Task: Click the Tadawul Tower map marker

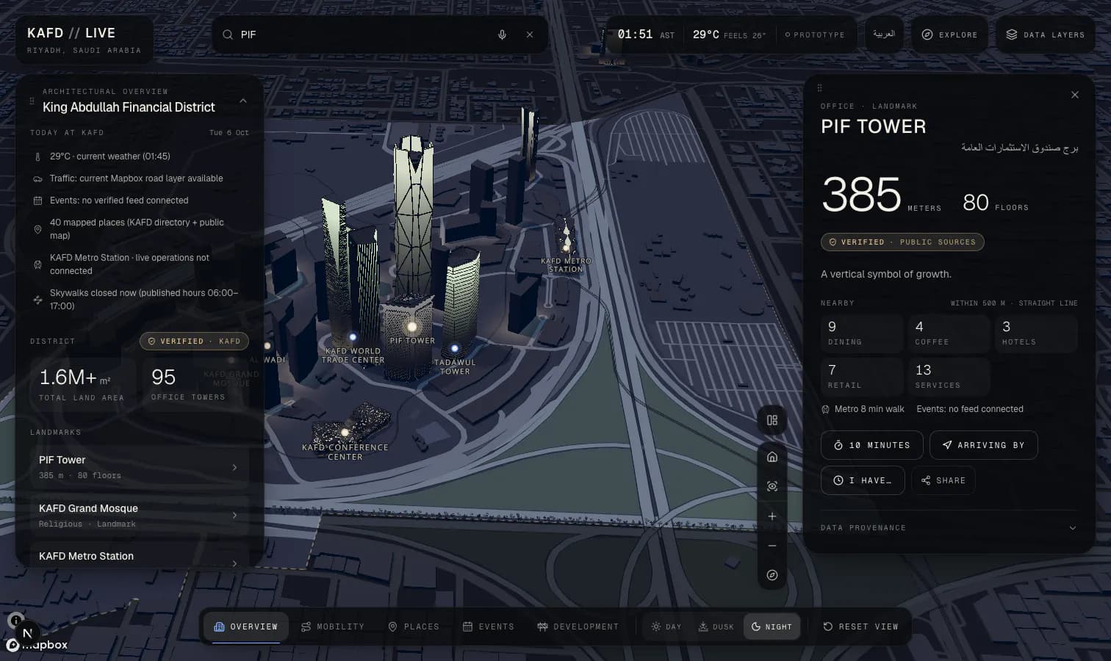Action: (x=455, y=348)
